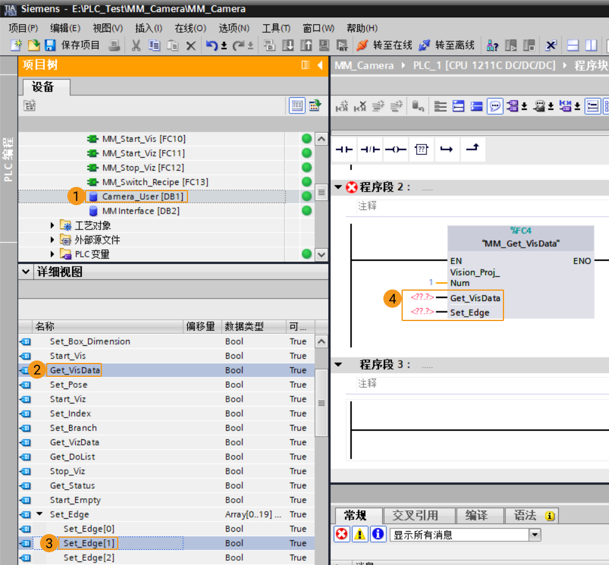Screen dimensions: 609x565
Task: Click the start CPU icon
Action: [511, 46]
